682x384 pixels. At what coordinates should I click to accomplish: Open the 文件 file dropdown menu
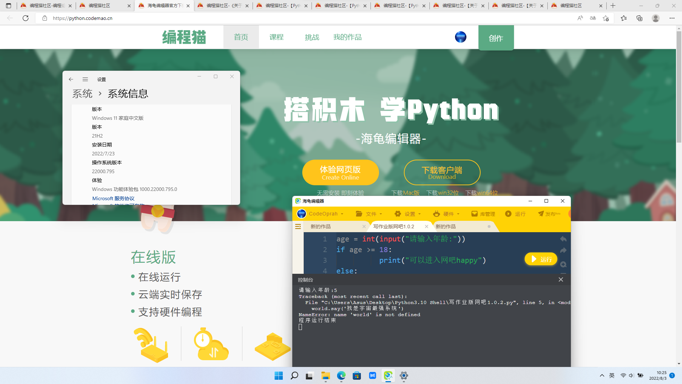369,214
